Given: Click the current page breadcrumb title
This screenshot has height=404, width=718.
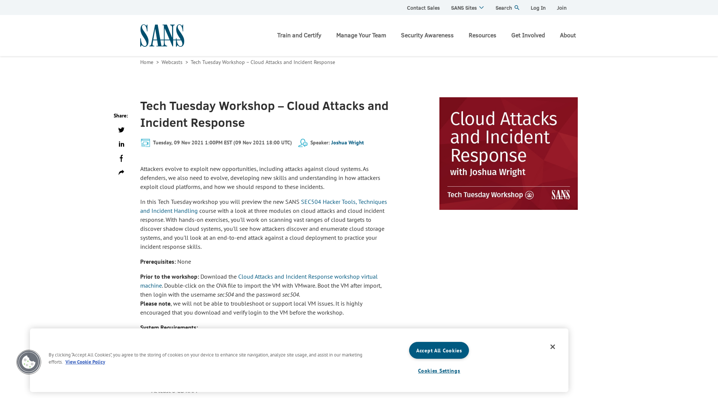Looking at the screenshot, I should (263, 62).
